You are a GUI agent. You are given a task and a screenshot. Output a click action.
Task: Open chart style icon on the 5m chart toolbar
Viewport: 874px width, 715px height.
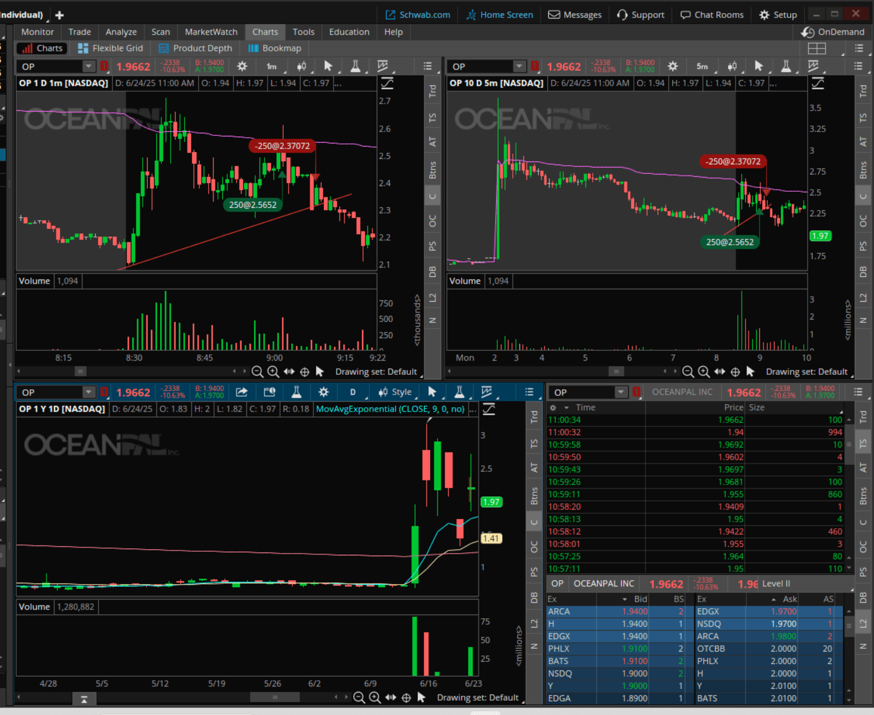[732, 66]
